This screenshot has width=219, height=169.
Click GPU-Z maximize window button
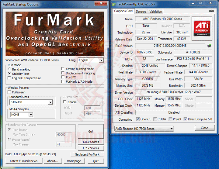(x=200, y=3)
